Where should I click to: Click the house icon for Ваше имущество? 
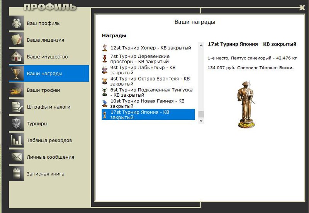click(17, 56)
